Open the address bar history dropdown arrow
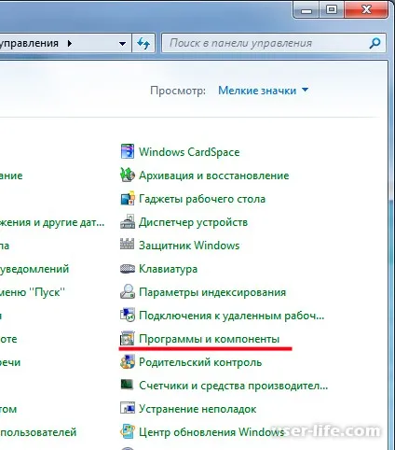 coord(123,44)
